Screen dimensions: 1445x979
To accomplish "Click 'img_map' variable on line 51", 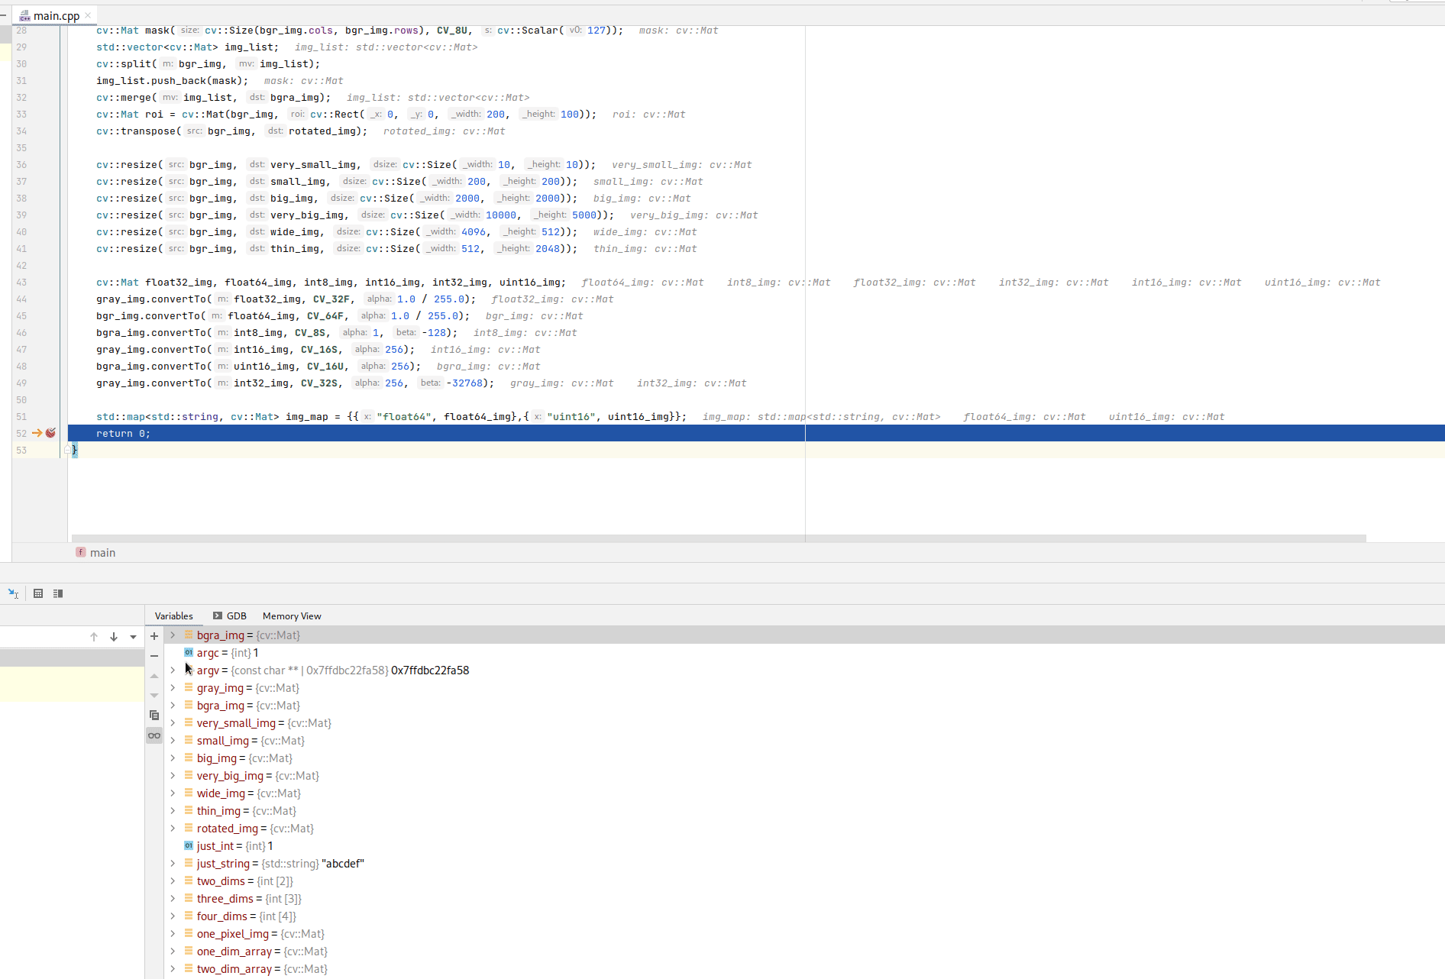I will (x=307, y=417).
